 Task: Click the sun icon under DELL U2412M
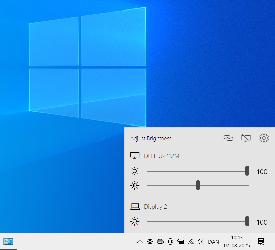(x=135, y=171)
